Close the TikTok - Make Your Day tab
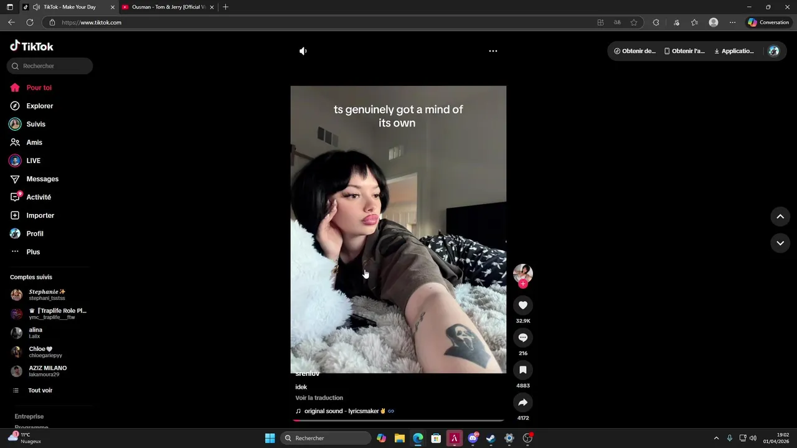 point(113,7)
